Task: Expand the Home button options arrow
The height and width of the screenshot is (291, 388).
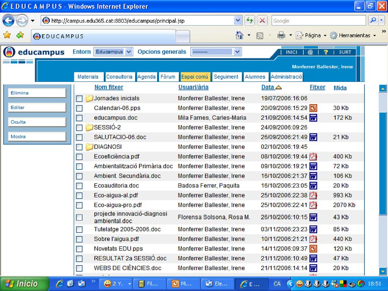Action: tap(249, 35)
